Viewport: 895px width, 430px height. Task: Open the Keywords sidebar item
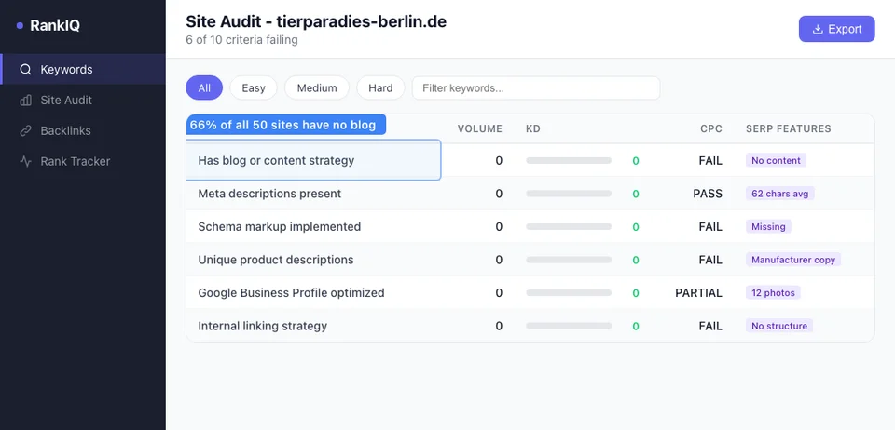pyautogui.click(x=83, y=69)
